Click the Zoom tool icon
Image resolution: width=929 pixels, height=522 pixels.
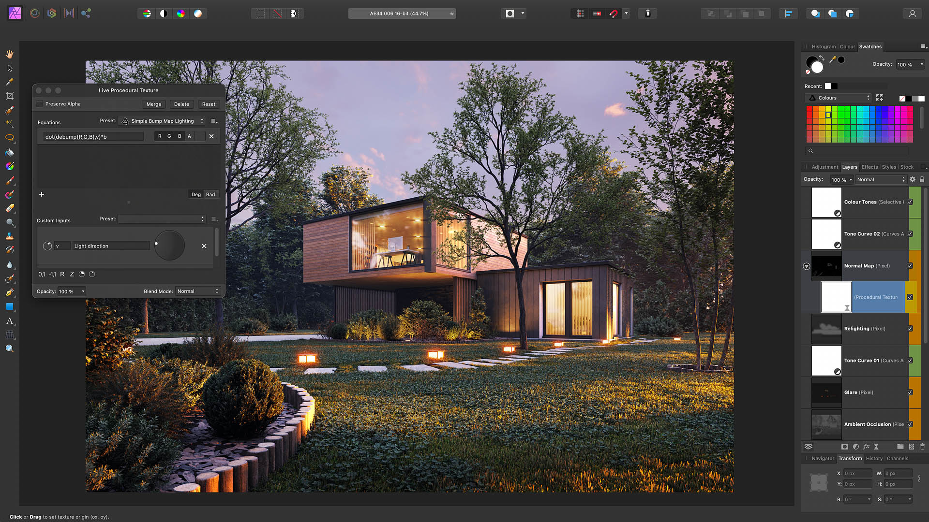(9, 348)
